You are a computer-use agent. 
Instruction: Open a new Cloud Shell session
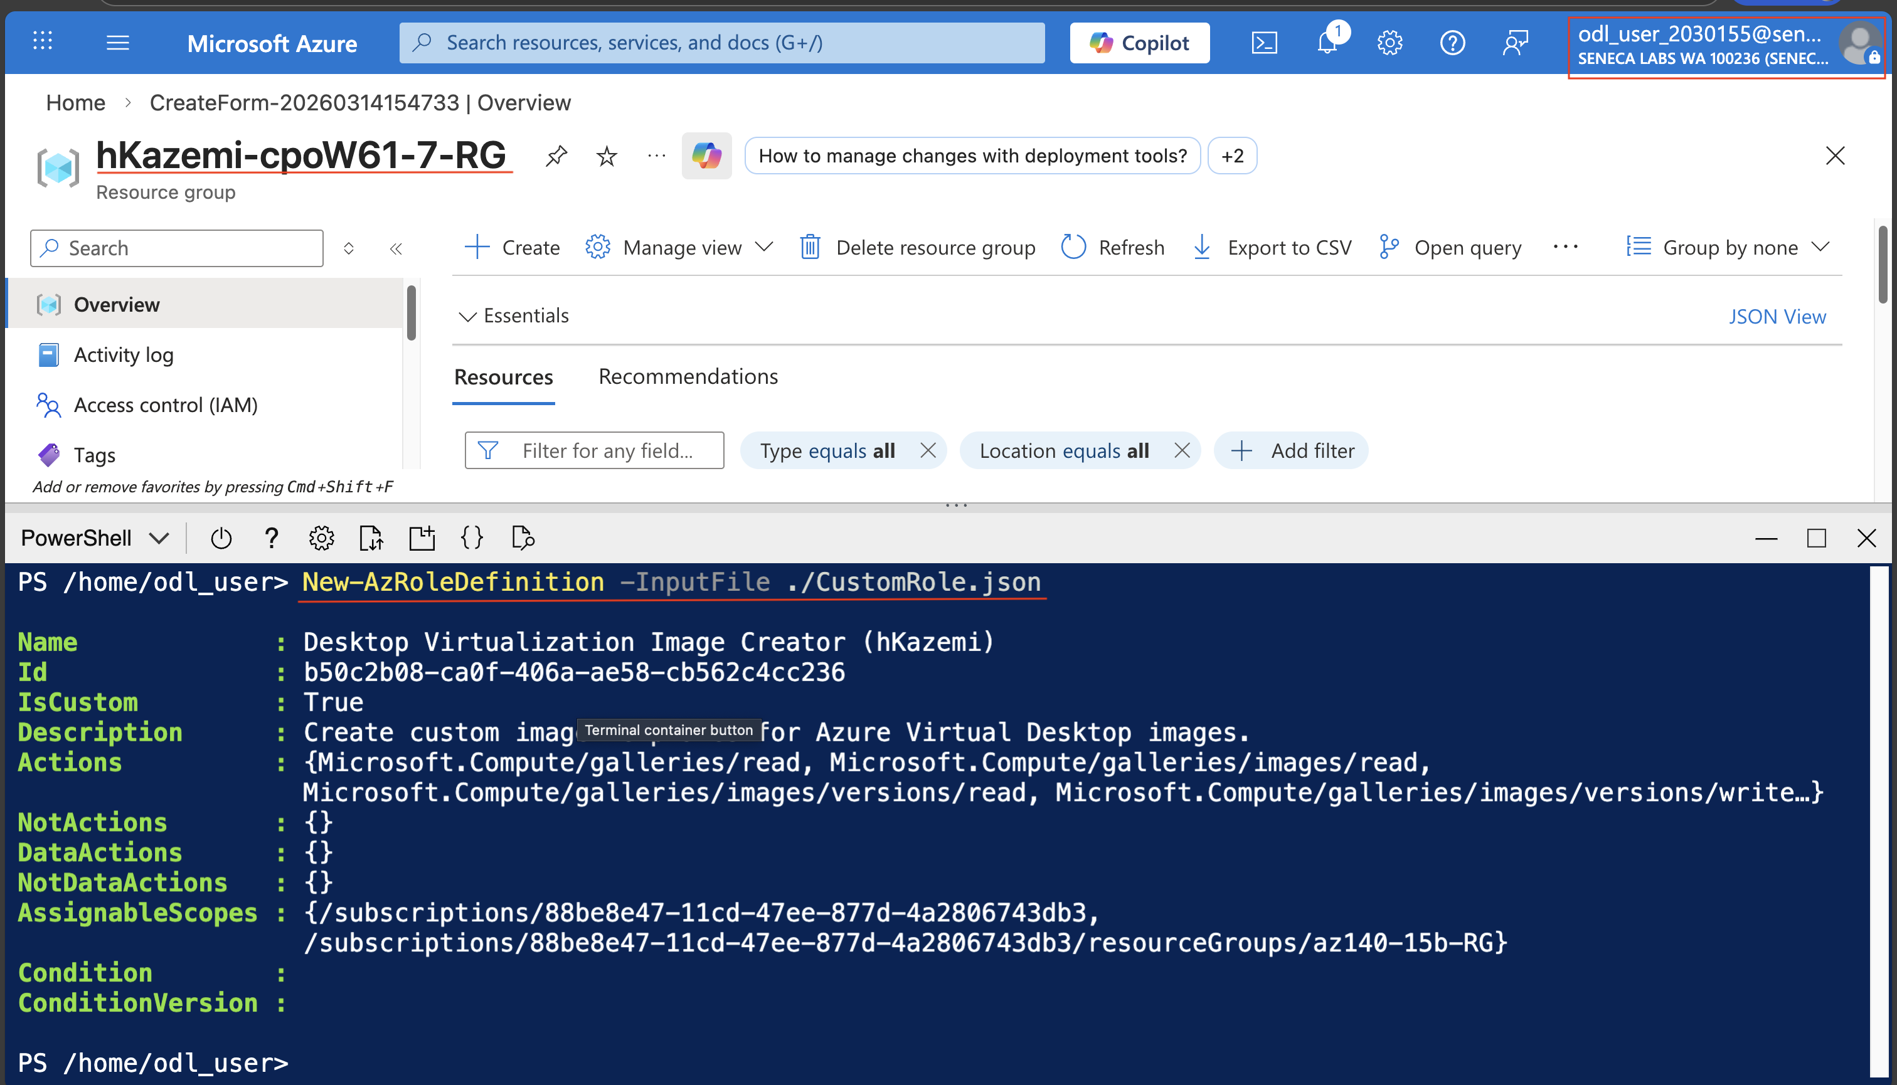click(x=422, y=538)
